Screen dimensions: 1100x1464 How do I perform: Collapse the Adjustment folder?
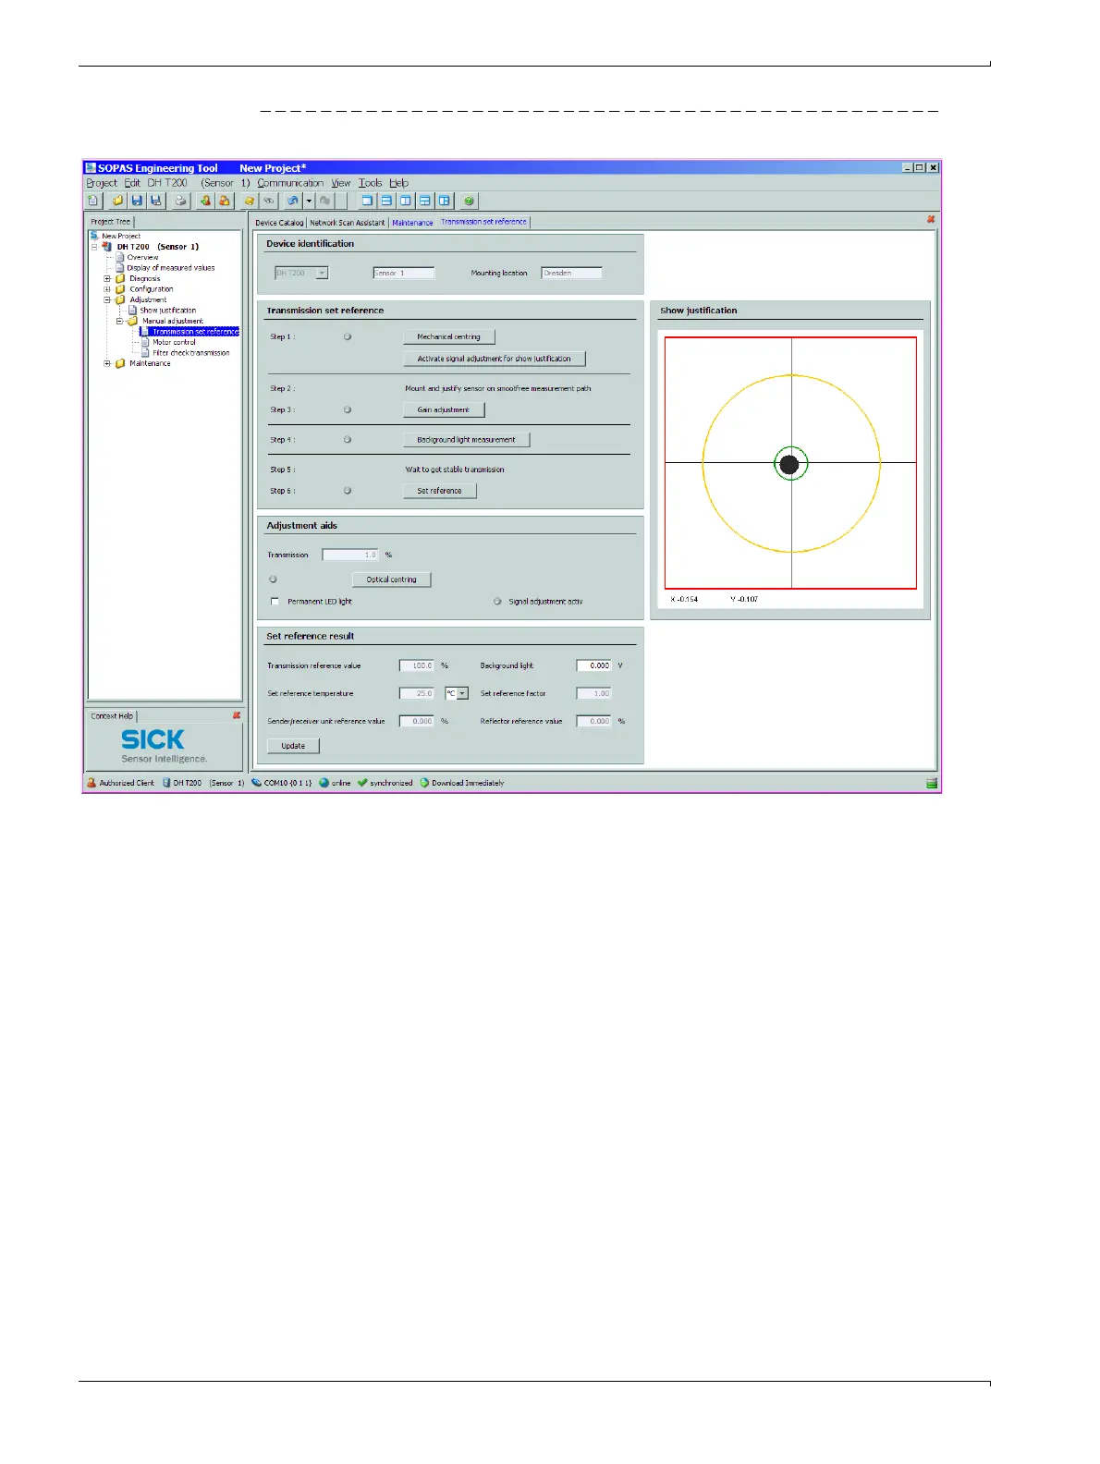click(x=107, y=299)
